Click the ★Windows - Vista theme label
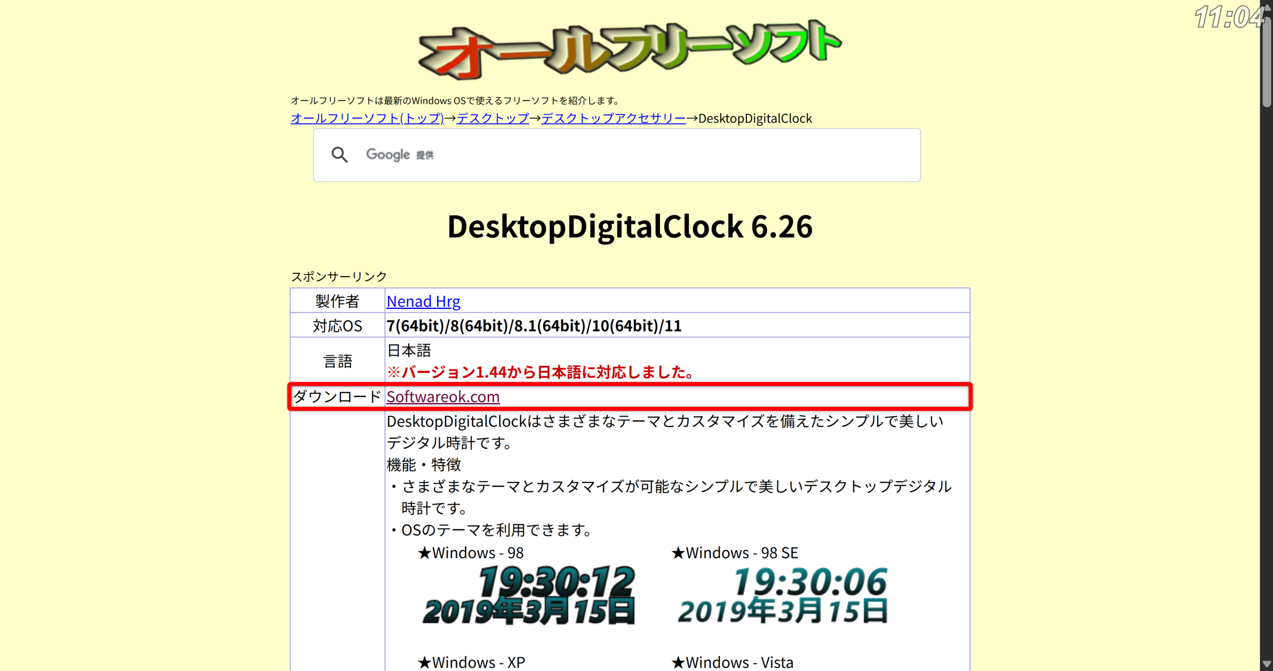The width and height of the screenshot is (1273, 671). point(732,662)
